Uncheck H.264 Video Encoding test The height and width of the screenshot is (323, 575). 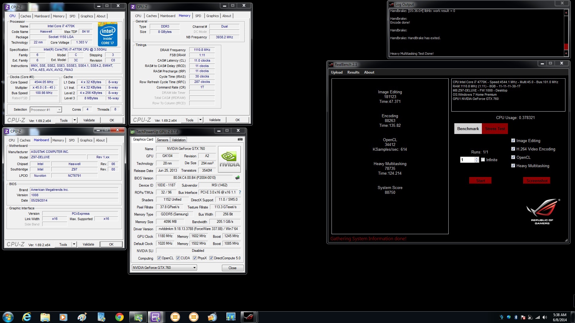tap(513, 149)
